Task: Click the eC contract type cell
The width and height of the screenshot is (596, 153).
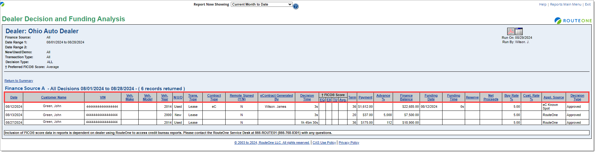Action: [214, 107]
